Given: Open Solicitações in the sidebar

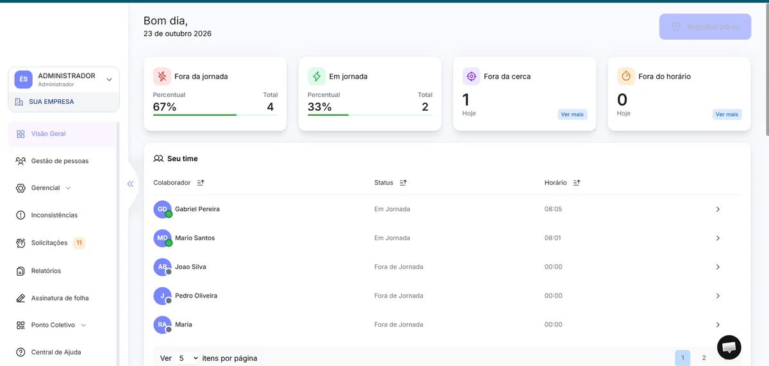Looking at the screenshot, I should tap(49, 243).
